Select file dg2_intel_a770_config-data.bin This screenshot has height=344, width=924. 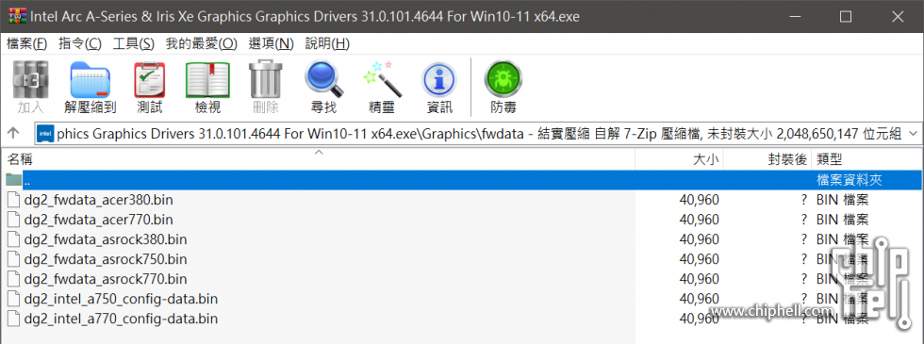(x=121, y=319)
